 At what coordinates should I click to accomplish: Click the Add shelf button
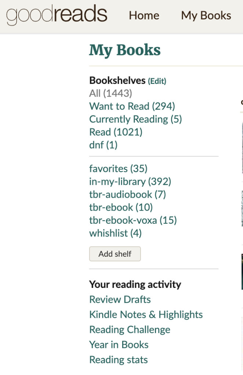[x=115, y=254]
